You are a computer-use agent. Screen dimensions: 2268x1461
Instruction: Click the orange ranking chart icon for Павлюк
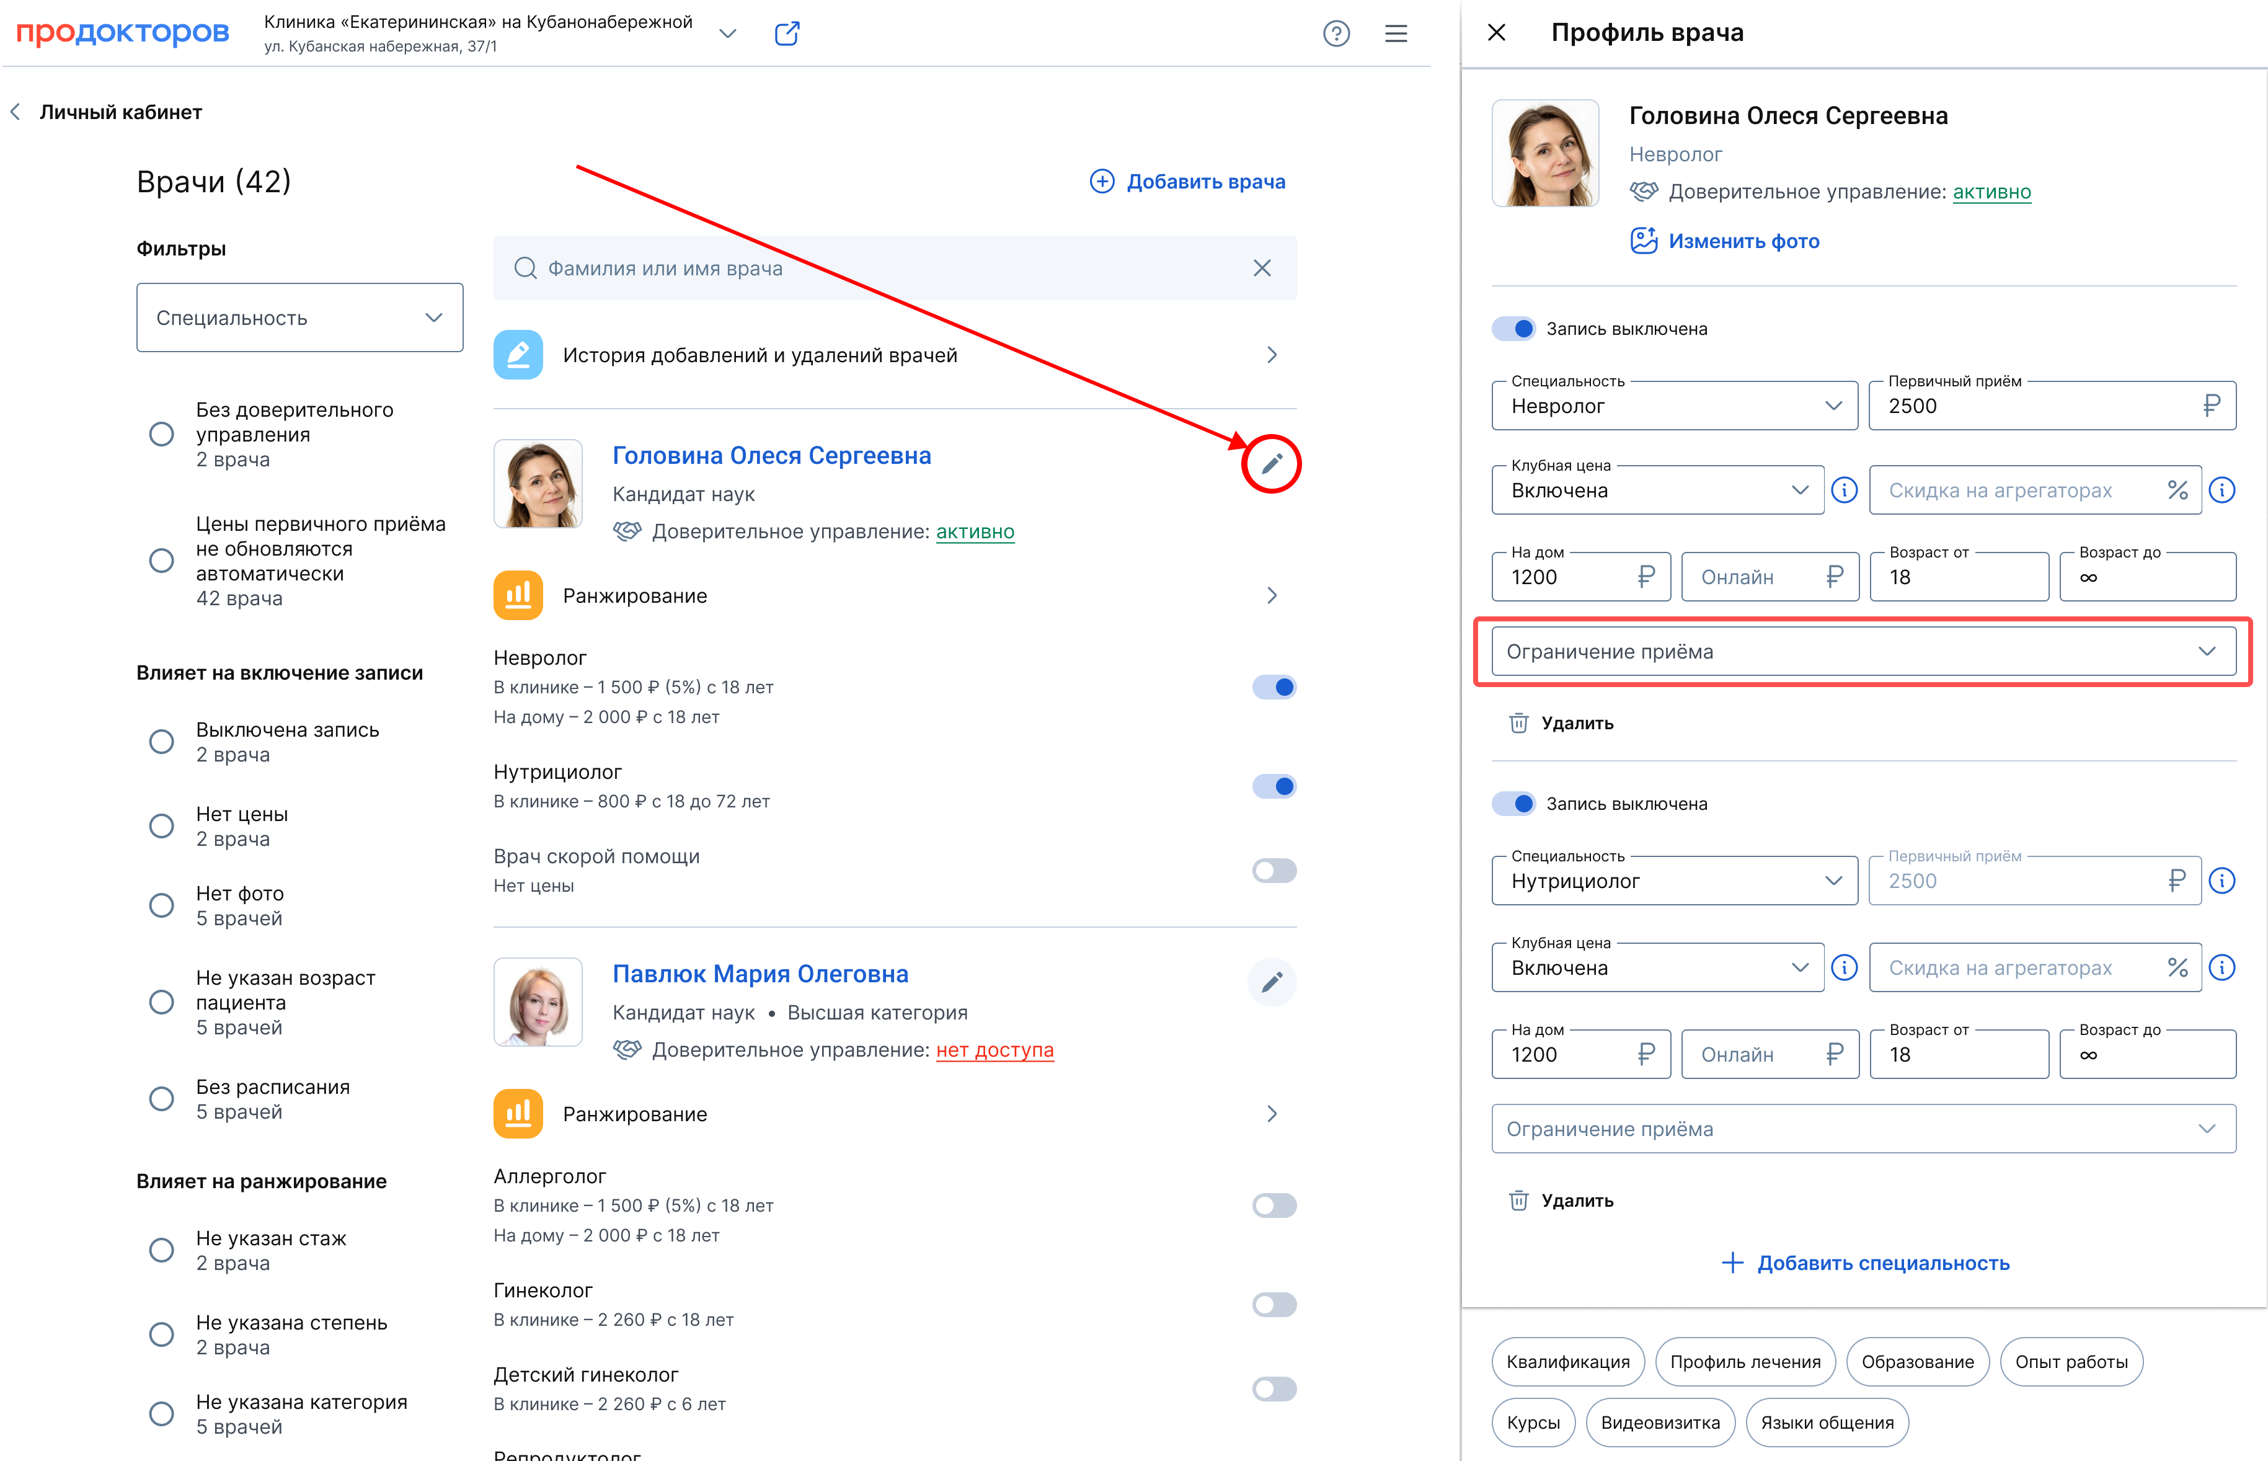[x=518, y=1114]
